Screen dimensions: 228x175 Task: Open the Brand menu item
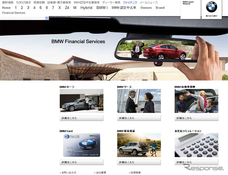(x=160, y=8)
